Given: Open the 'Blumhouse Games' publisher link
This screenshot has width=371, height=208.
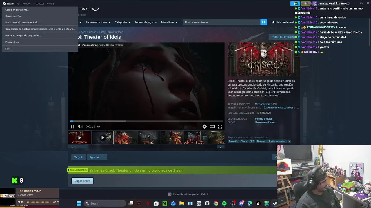Looking at the screenshot, I should [265, 122].
